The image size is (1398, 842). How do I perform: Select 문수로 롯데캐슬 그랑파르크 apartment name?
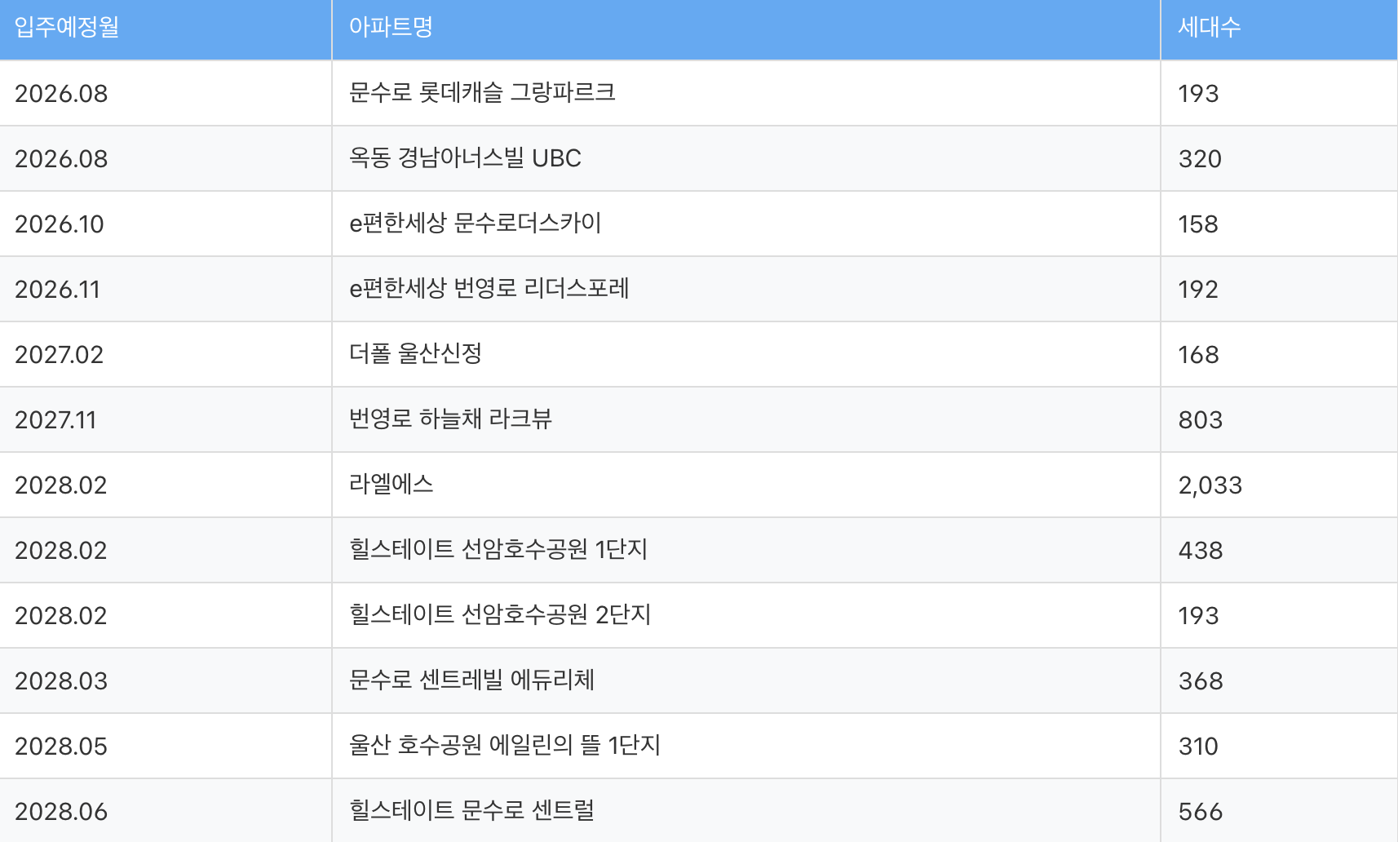point(482,92)
